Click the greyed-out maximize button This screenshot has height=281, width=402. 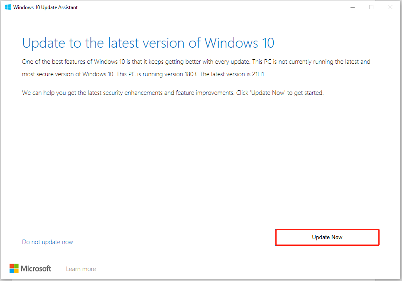click(x=371, y=7)
